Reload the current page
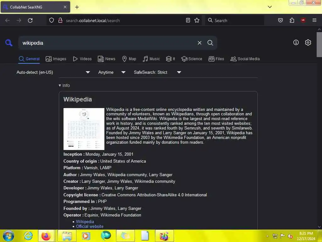This screenshot has width=322, height=242. pyautogui.click(x=30, y=20)
